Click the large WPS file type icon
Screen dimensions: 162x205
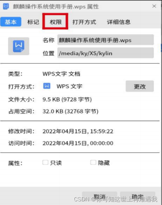[19, 46]
